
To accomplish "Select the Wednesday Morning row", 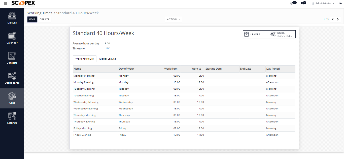I will (x=184, y=102).
